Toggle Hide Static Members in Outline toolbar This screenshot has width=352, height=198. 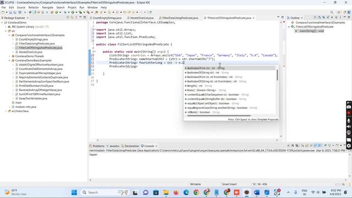coord(328,18)
